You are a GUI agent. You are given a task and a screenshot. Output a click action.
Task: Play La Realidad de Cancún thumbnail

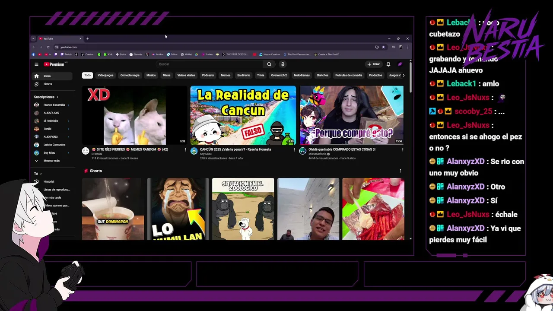click(243, 115)
